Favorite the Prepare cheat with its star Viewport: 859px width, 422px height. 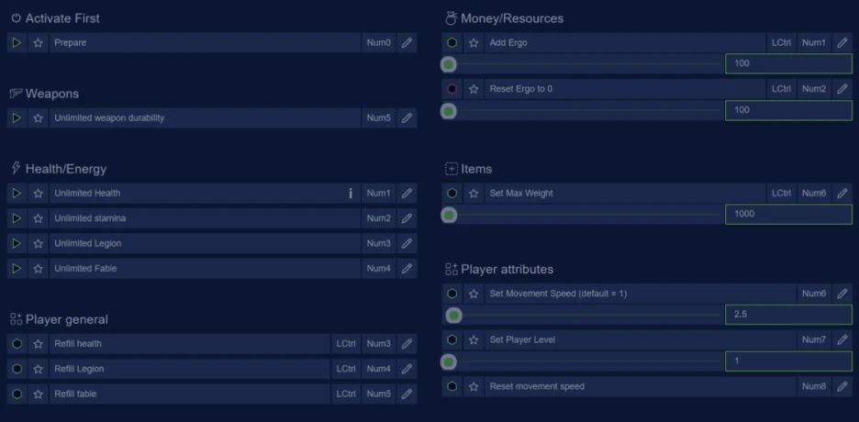coord(39,43)
